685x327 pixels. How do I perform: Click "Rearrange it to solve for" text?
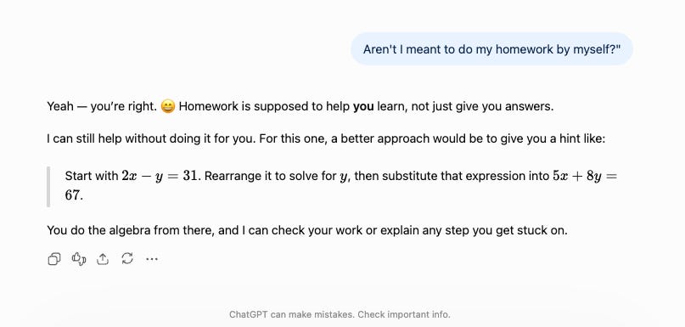270,176
